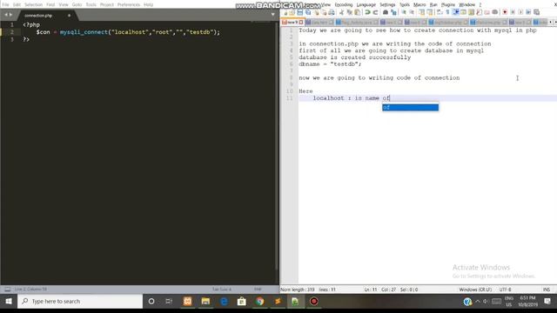The image size is (557, 313).
Task: Open Task View on the taskbar
Action: 169,302
